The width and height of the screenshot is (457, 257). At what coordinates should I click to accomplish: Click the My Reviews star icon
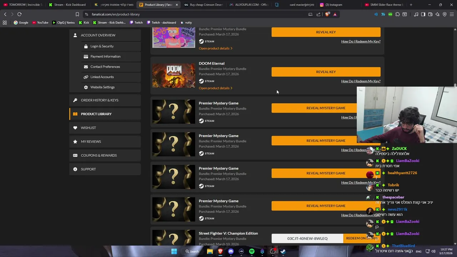click(x=75, y=141)
